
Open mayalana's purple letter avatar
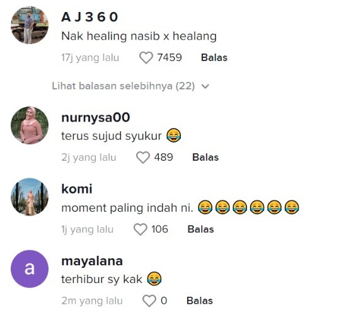coord(30,268)
